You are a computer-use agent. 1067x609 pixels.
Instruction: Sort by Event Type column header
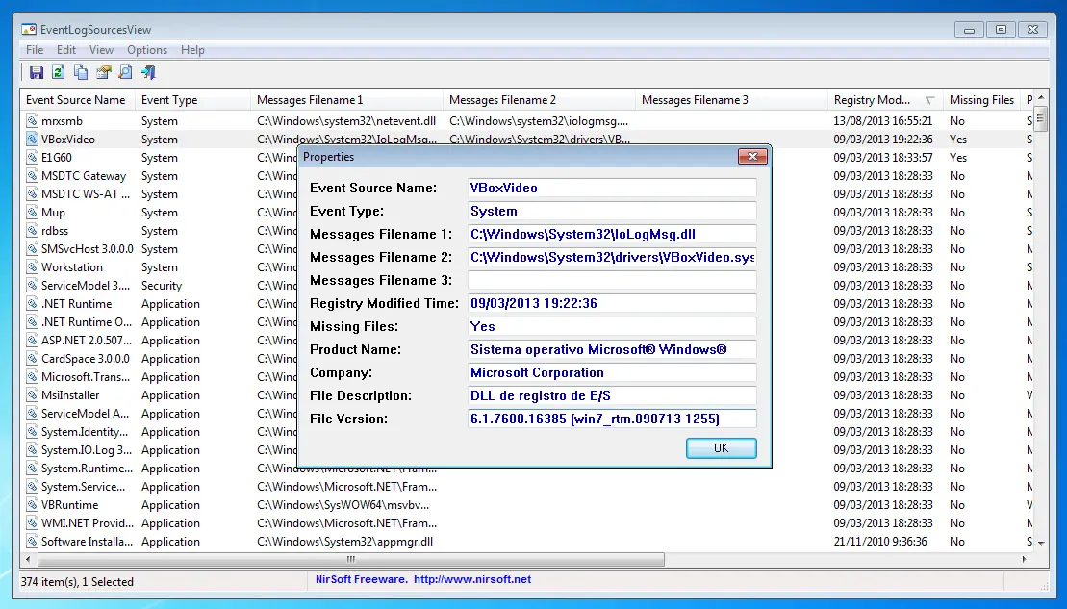(x=192, y=100)
